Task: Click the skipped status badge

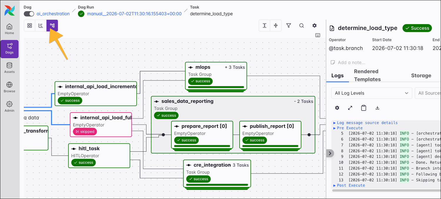Action: 85,132
